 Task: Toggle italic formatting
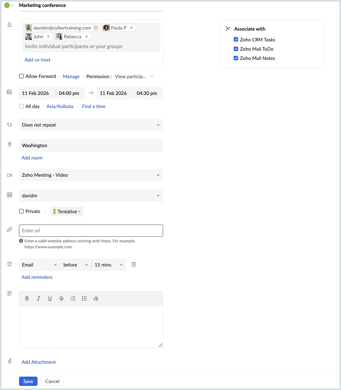pyautogui.click(x=39, y=298)
